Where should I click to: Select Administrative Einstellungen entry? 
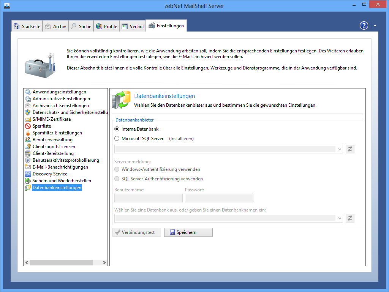pos(61,99)
